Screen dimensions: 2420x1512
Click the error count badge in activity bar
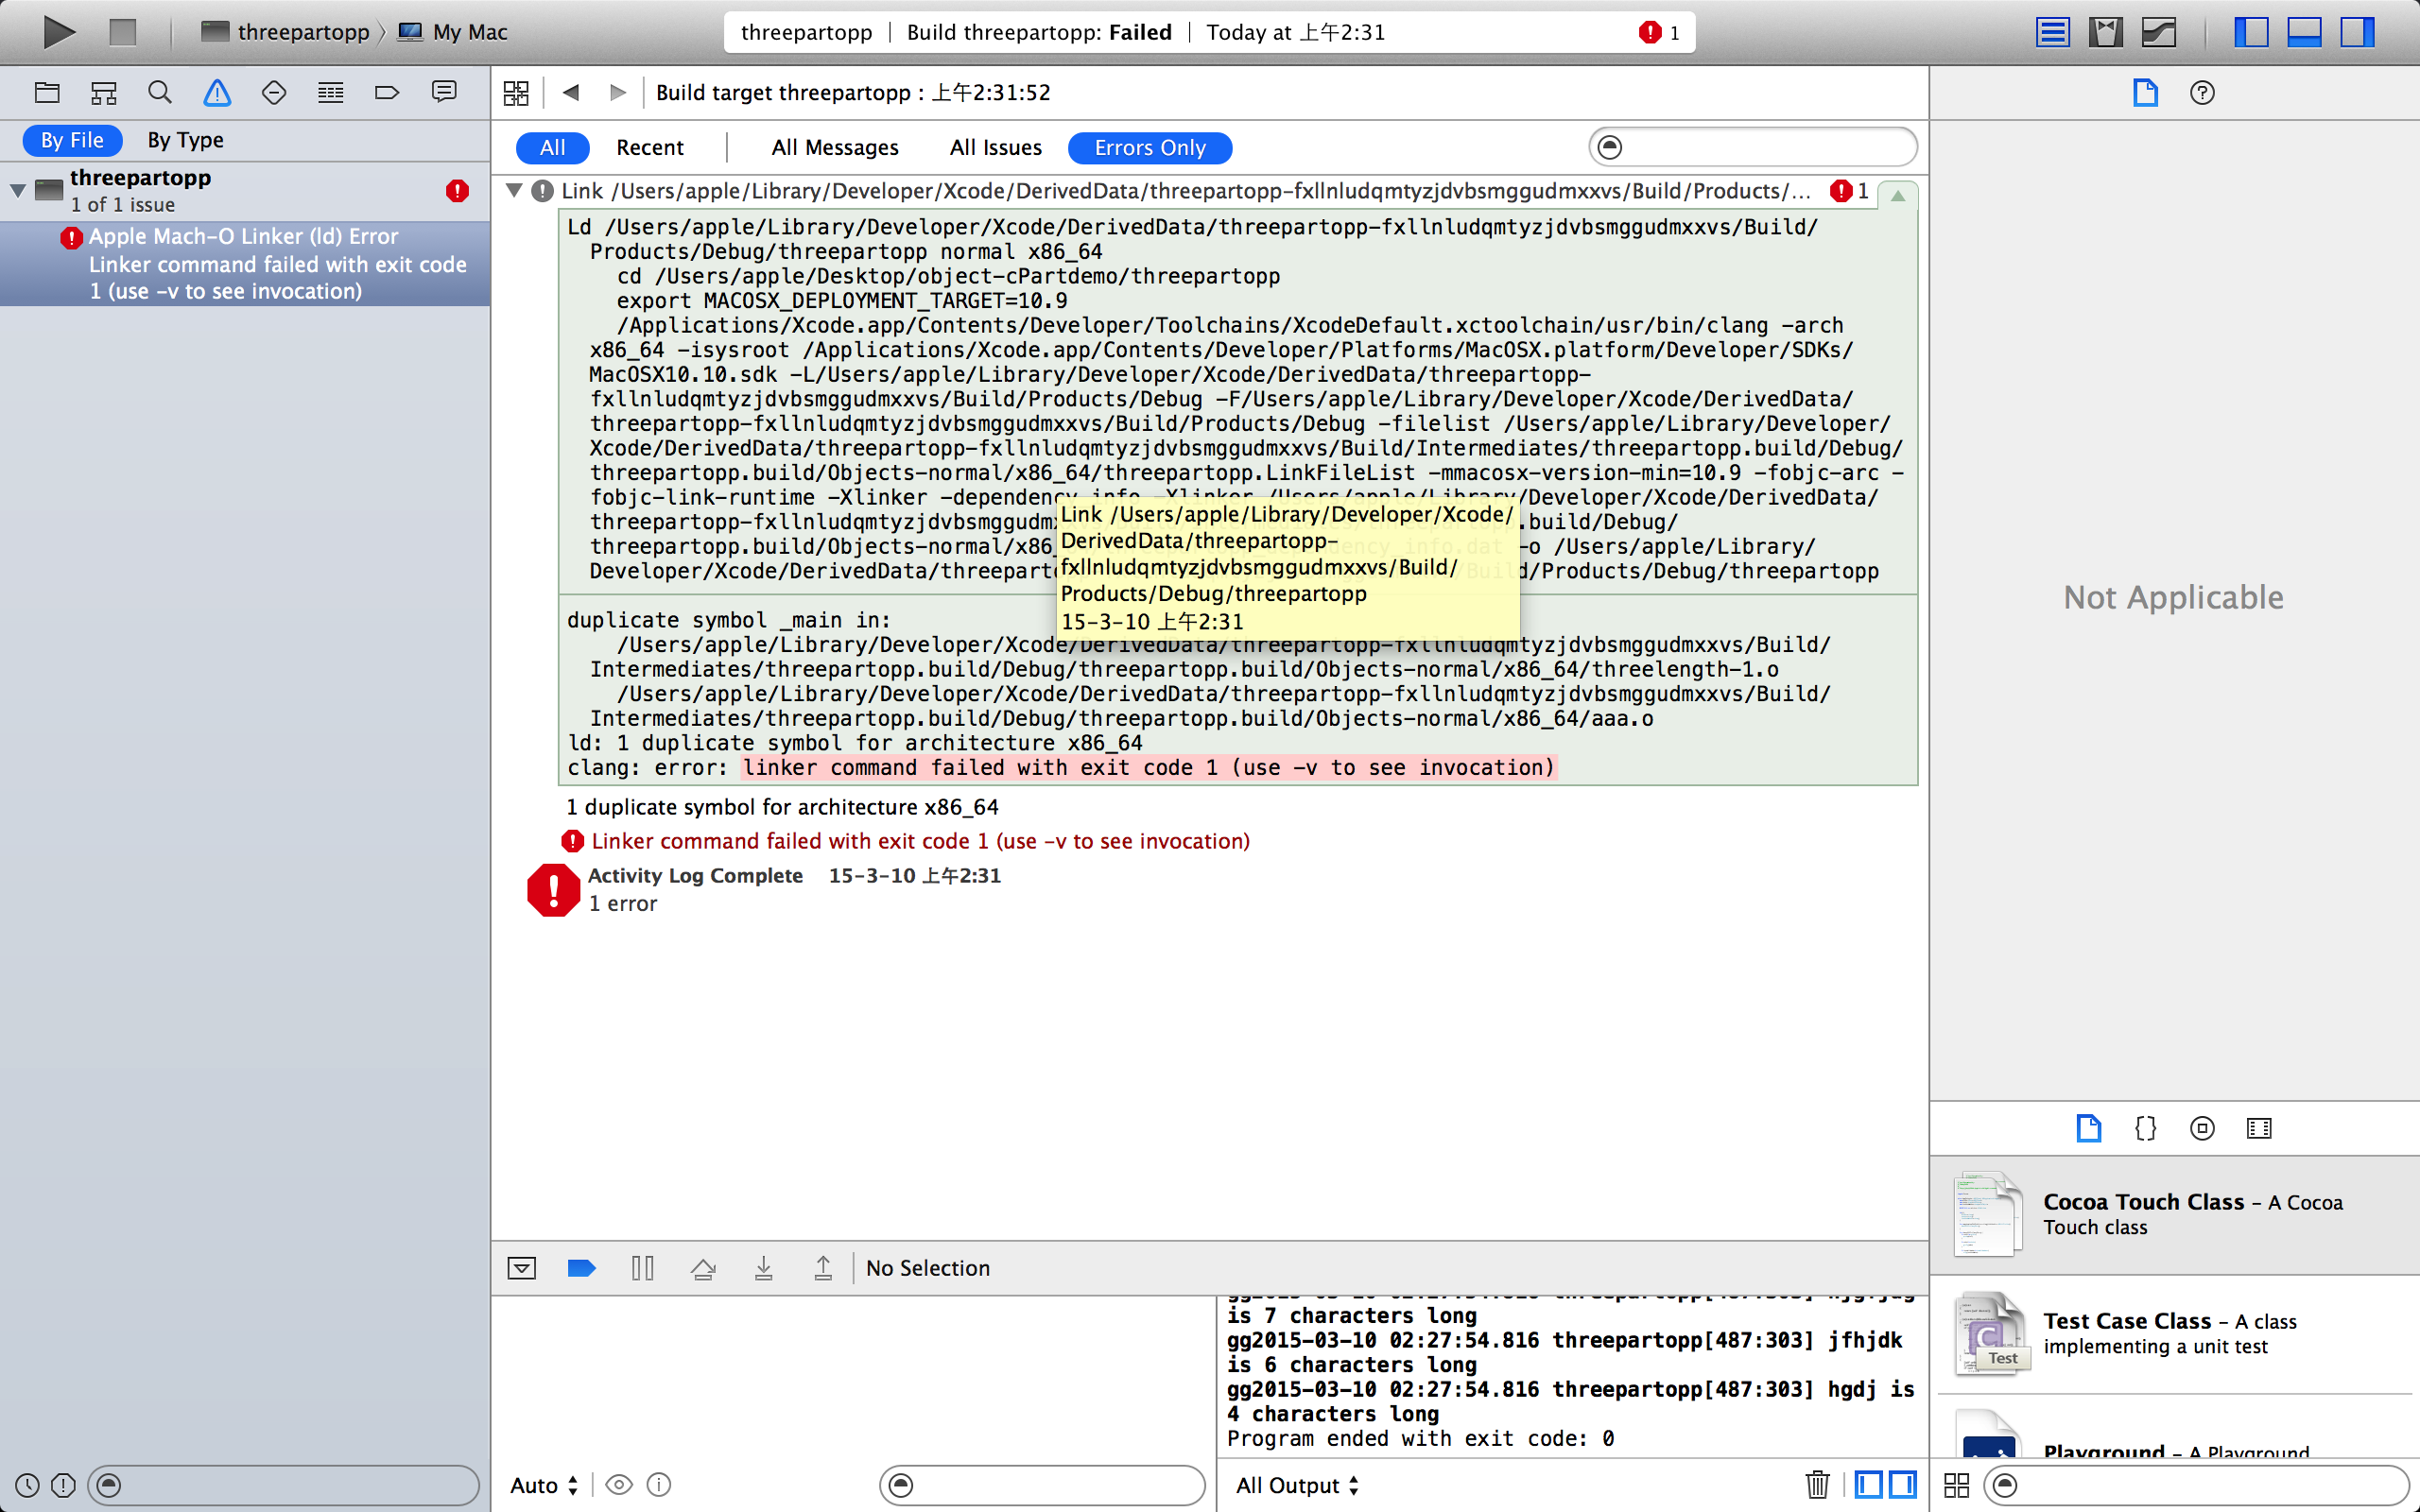[1659, 32]
